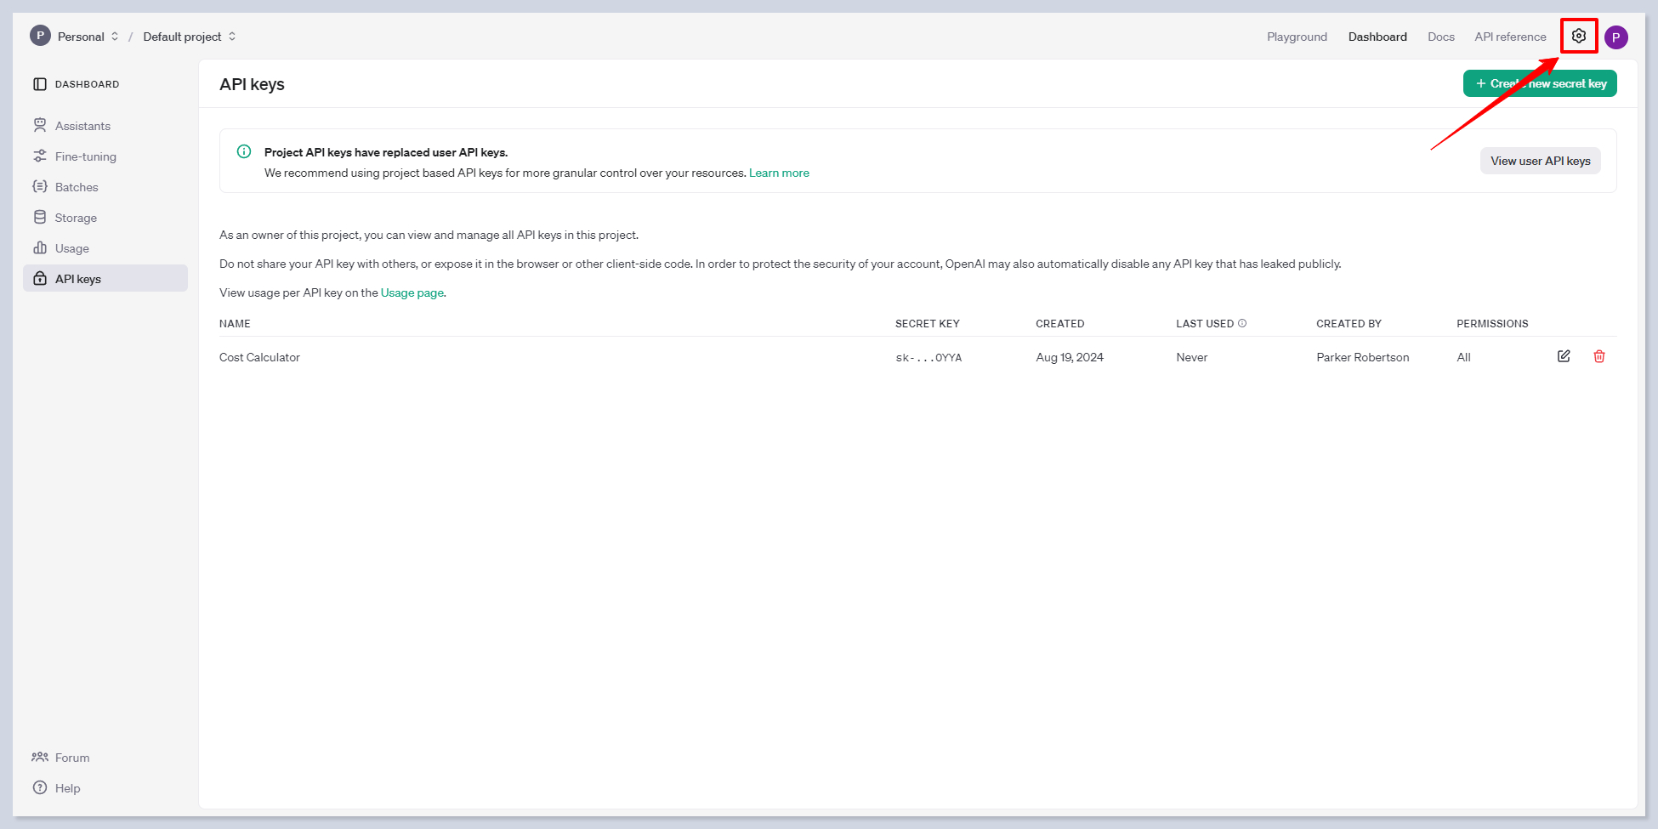The width and height of the screenshot is (1658, 829).
Task: Follow the Learn more link
Action: point(779,173)
